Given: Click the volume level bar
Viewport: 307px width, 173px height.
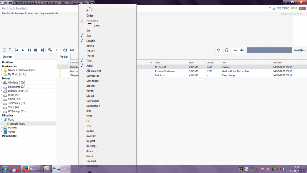Looking at the screenshot, I should pyautogui.click(x=269, y=50).
